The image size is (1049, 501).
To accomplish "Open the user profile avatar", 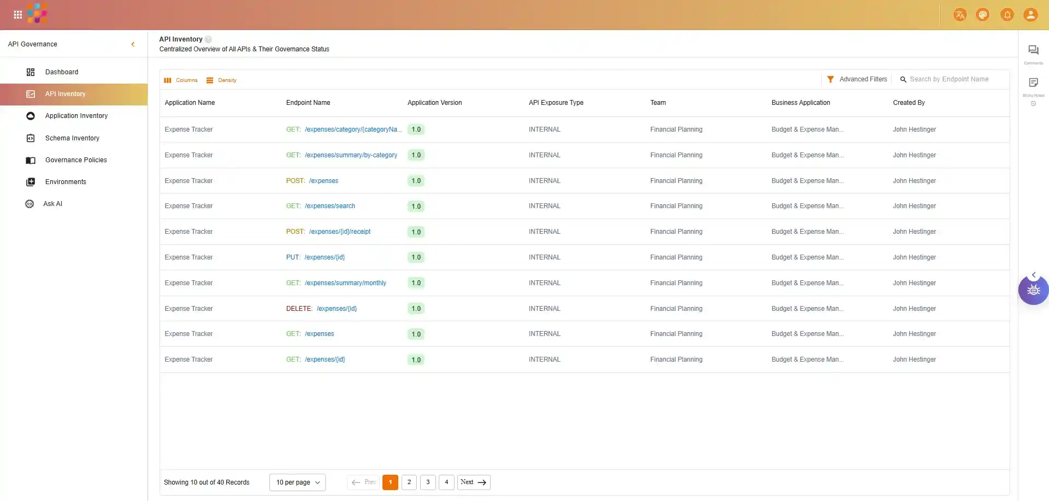I will pyautogui.click(x=1030, y=15).
